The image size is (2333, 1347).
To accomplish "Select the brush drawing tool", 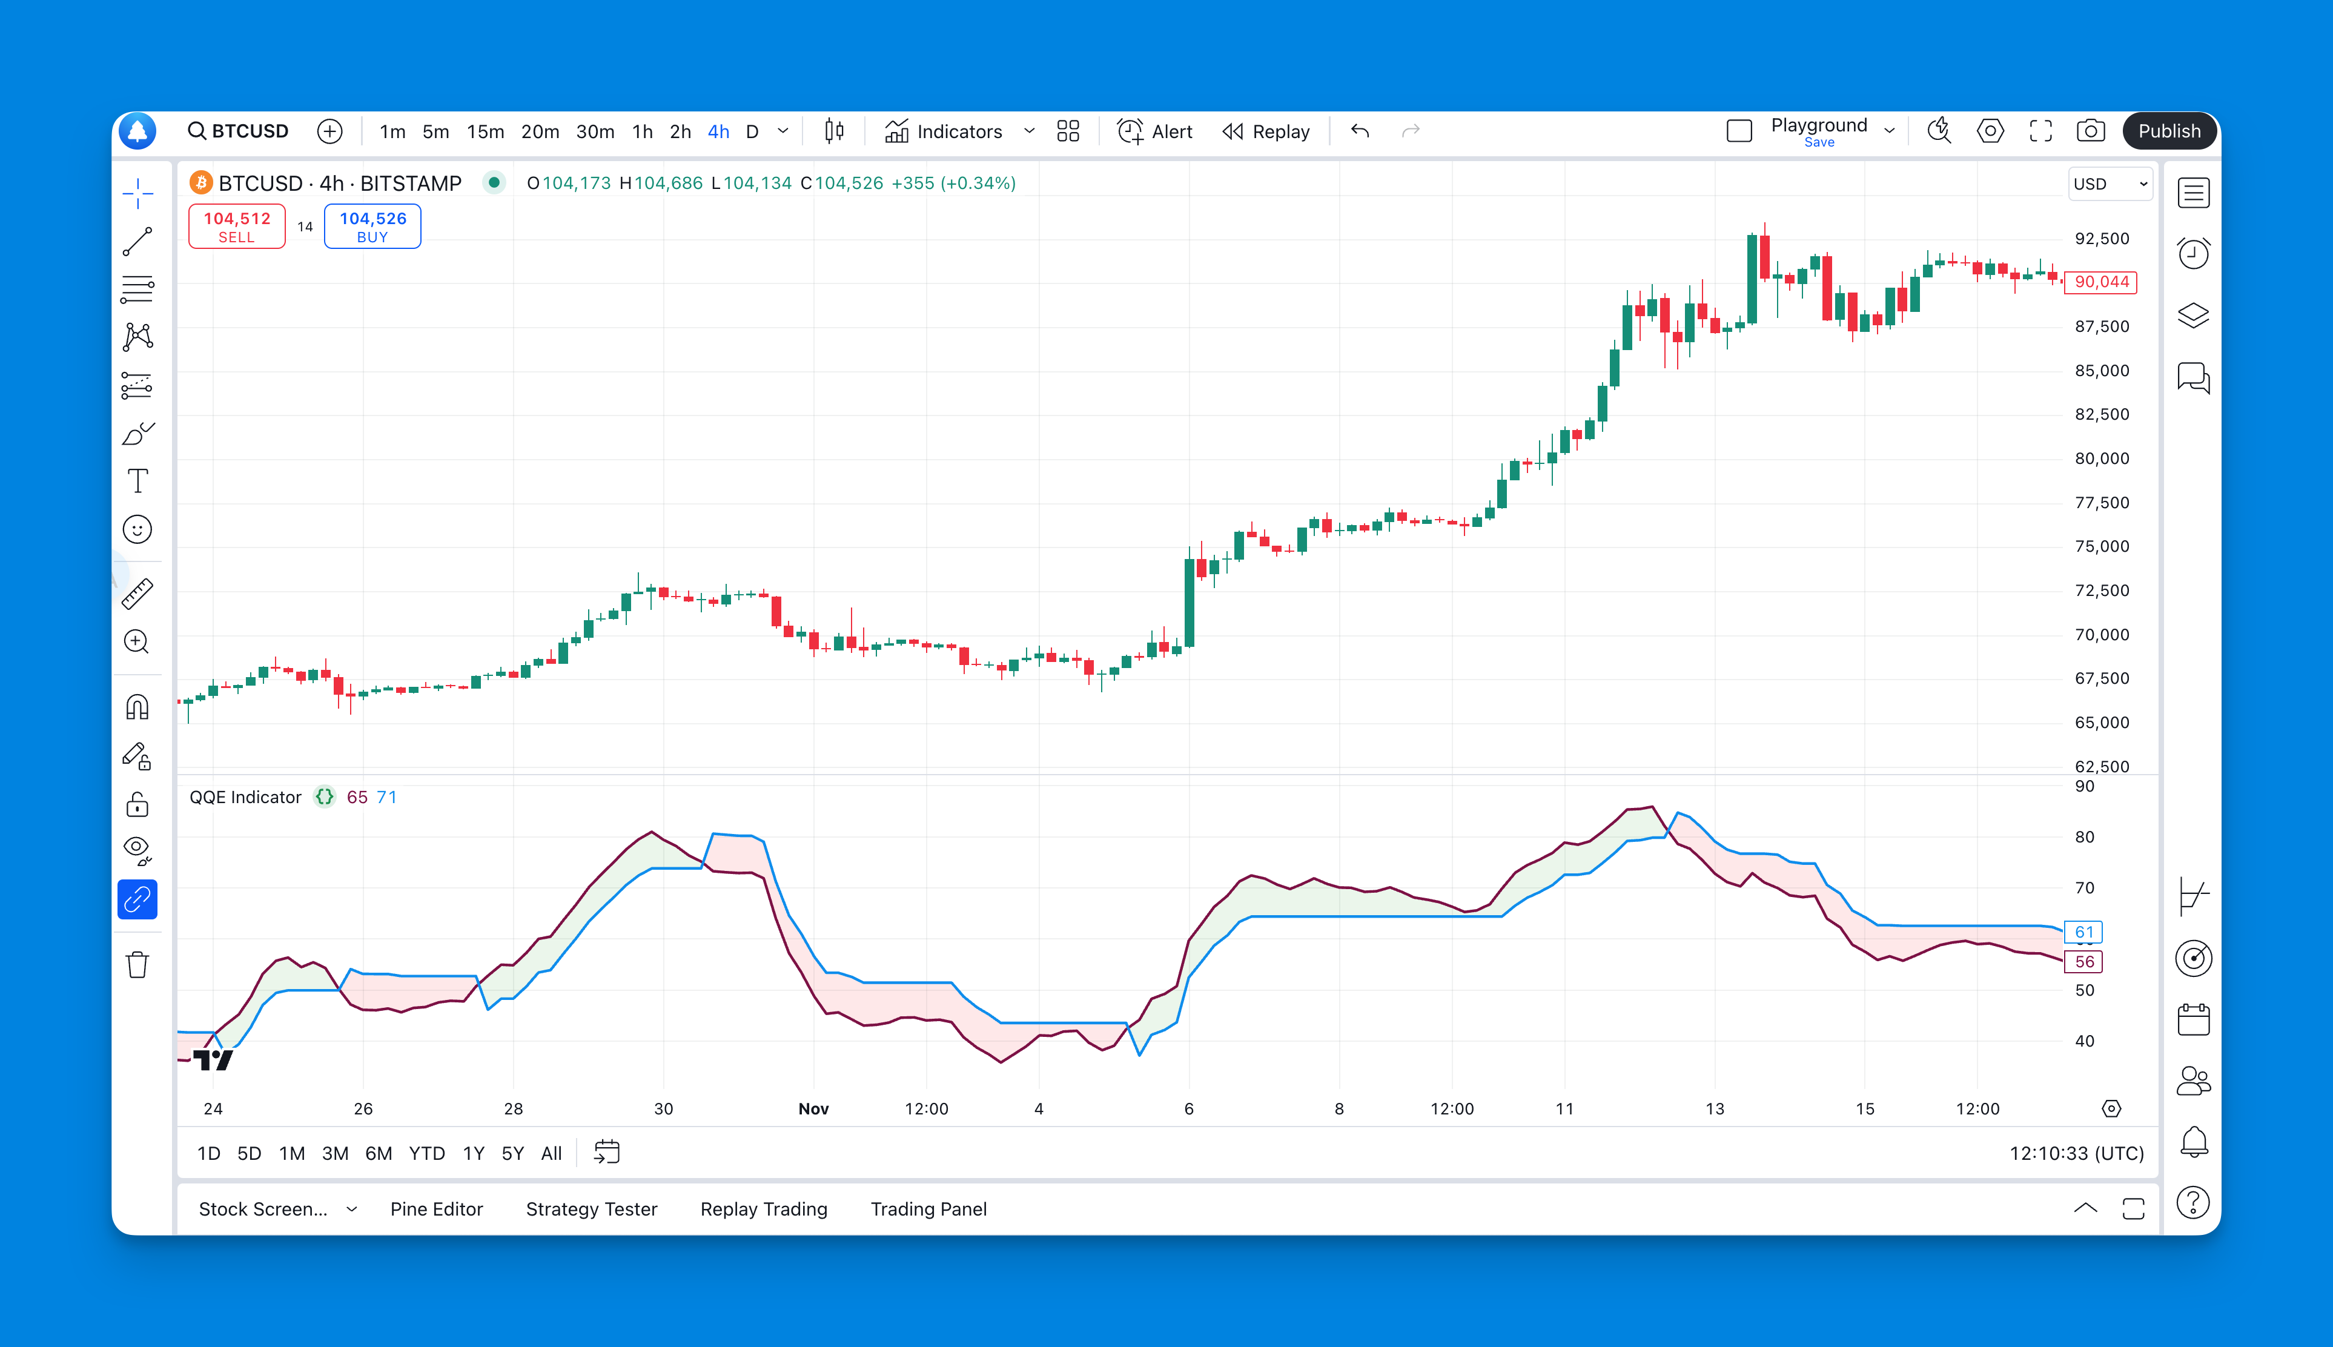I will point(138,433).
